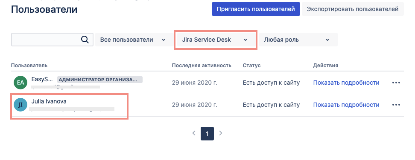Focus the user search input field
Screen dimensions: 415x160
pyautogui.click(x=52, y=40)
